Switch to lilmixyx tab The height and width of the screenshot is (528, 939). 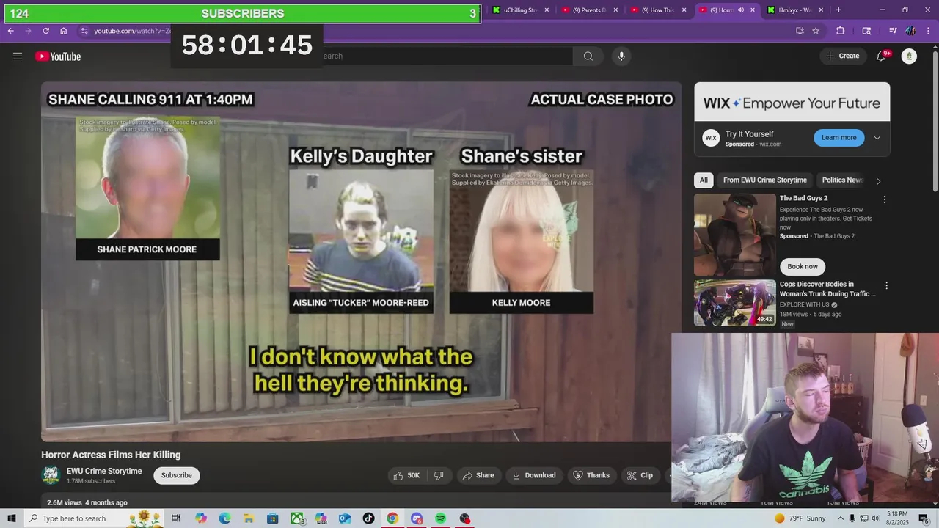click(796, 10)
